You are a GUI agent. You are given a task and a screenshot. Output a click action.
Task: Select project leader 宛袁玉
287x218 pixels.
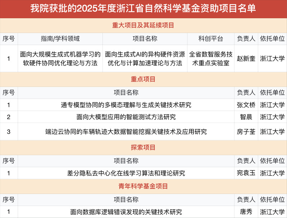pyautogui.click(x=246, y=173)
